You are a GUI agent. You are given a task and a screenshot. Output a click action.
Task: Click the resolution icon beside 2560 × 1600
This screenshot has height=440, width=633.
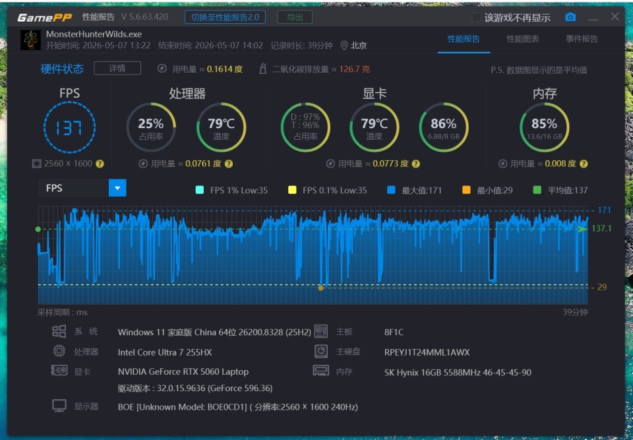(x=36, y=164)
